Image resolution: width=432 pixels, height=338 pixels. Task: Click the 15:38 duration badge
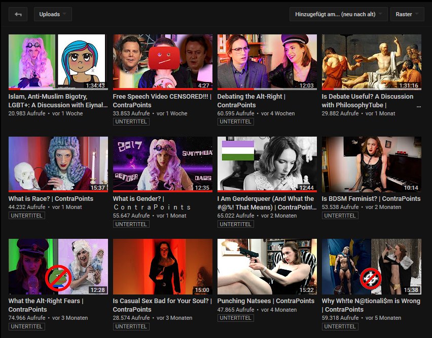click(x=411, y=290)
